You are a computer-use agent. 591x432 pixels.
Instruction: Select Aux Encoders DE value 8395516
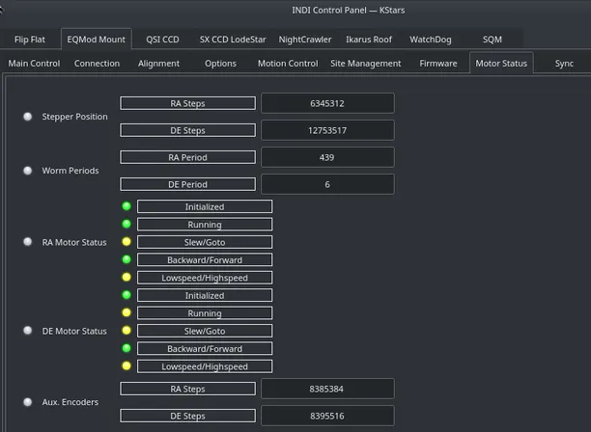tap(327, 416)
